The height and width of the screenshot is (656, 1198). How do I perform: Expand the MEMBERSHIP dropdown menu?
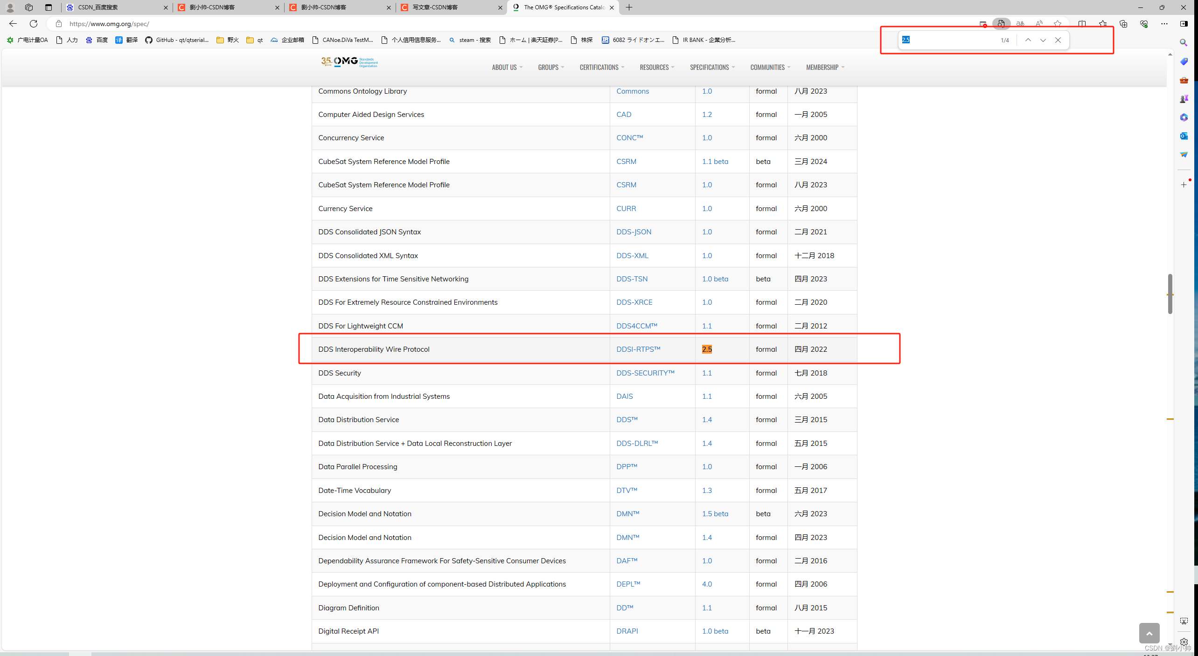click(x=825, y=68)
